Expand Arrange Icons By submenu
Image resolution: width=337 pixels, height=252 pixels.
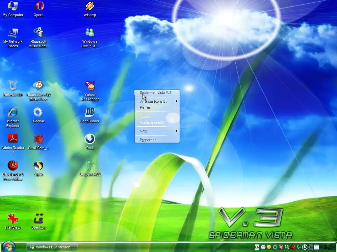pos(157,101)
